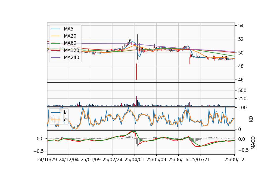Click the price axis value 48
This screenshot has width=261, height=188.
(x=241, y=66)
